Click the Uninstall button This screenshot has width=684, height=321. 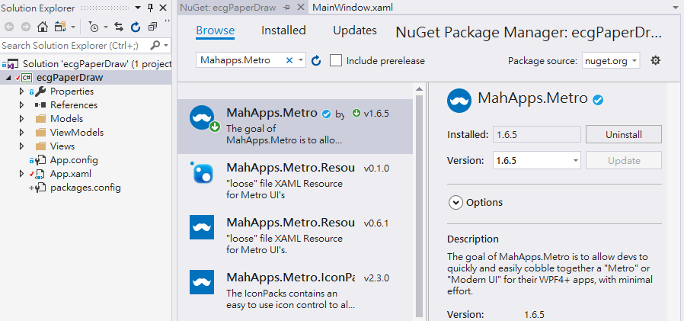coord(623,134)
